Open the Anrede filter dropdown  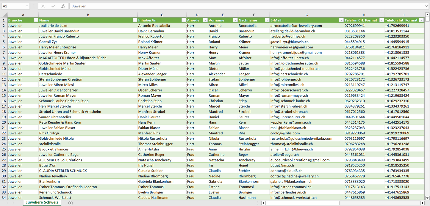pos(205,20)
